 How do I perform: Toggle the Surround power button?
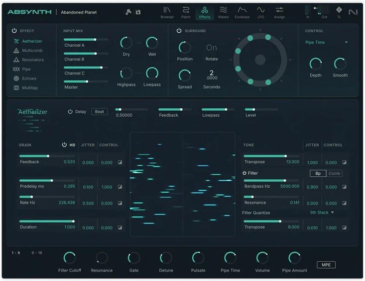179,30
